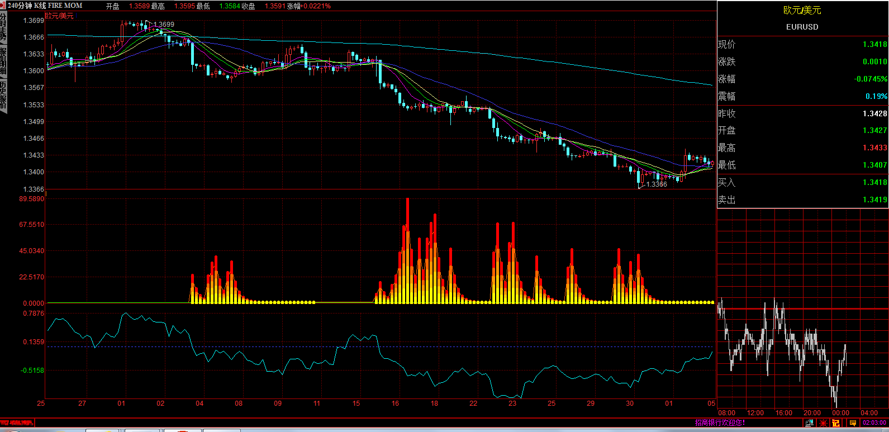889x432 pixels.
Task: Click the -0.5158 MOM scale value
Action: tap(32, 370)
